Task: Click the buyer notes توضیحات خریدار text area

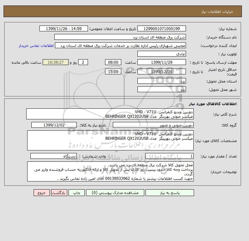Action: [x=110, y=172]
